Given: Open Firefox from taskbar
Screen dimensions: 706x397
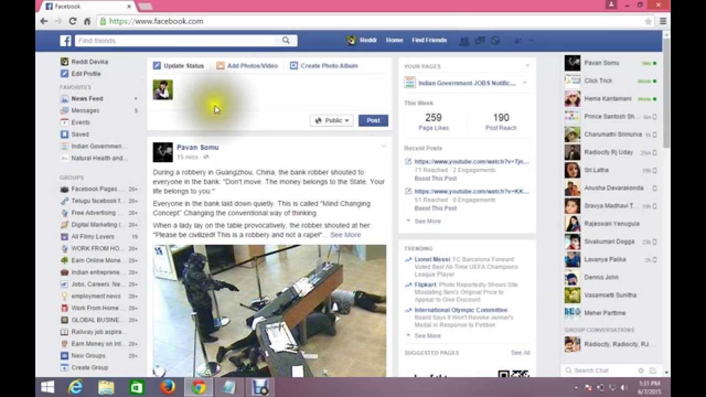Looking at the screenshot, I should [168, 388].
